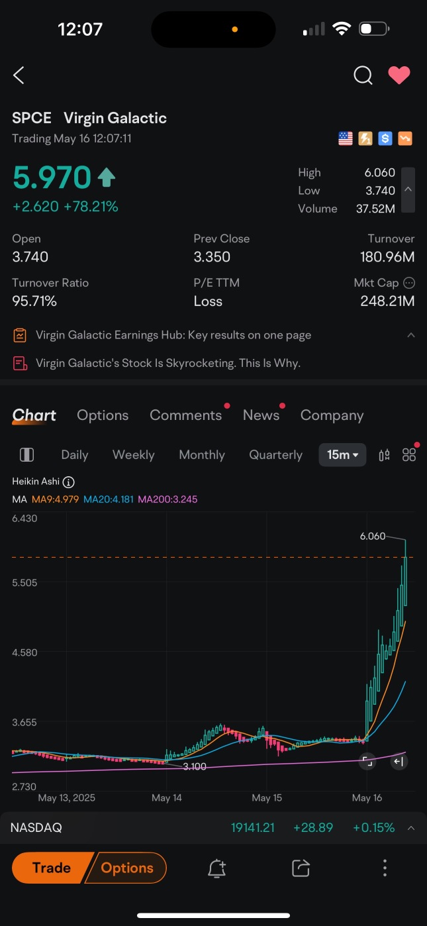
Task: Go back using the top-left arrow
Action: click(x=19, y=76)
